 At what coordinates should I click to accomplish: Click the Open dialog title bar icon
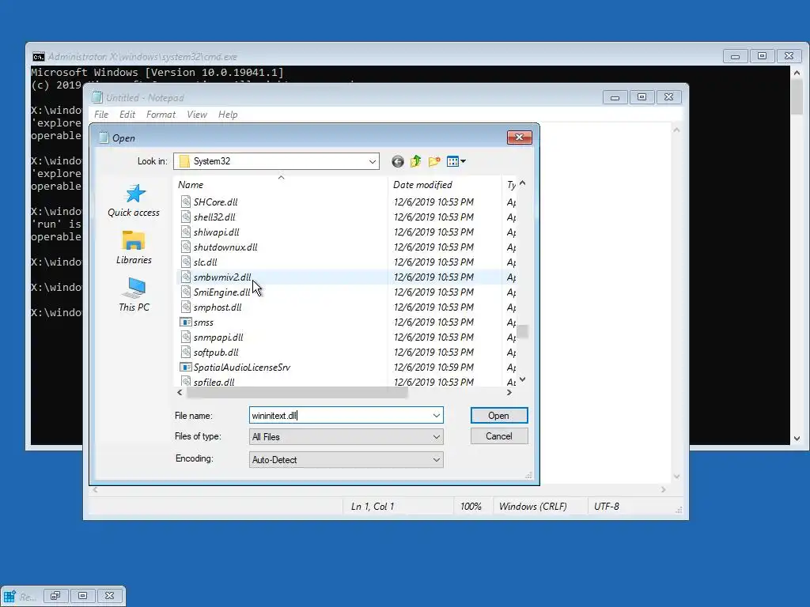[104, 138]
